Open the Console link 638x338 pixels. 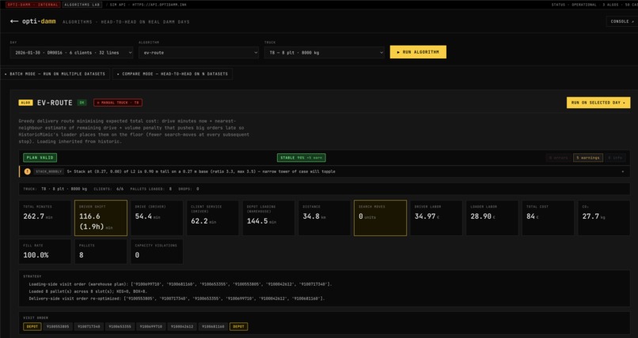click(x=622, y=21)
